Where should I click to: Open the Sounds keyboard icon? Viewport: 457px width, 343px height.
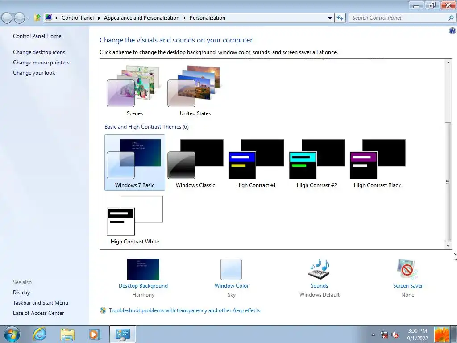click(x=319, y=269)
